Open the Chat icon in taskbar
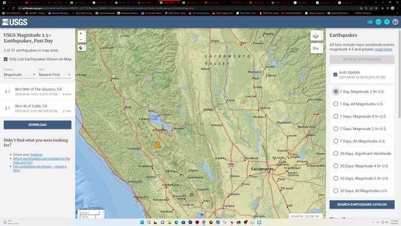Viewport: 401px width, 226px height. point(162,222)
